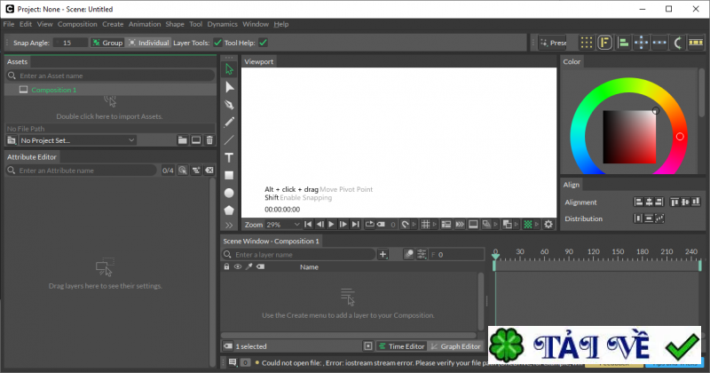Toggle the Layer Tools checkbox
The image size is (710, 373).
point(217,42)
